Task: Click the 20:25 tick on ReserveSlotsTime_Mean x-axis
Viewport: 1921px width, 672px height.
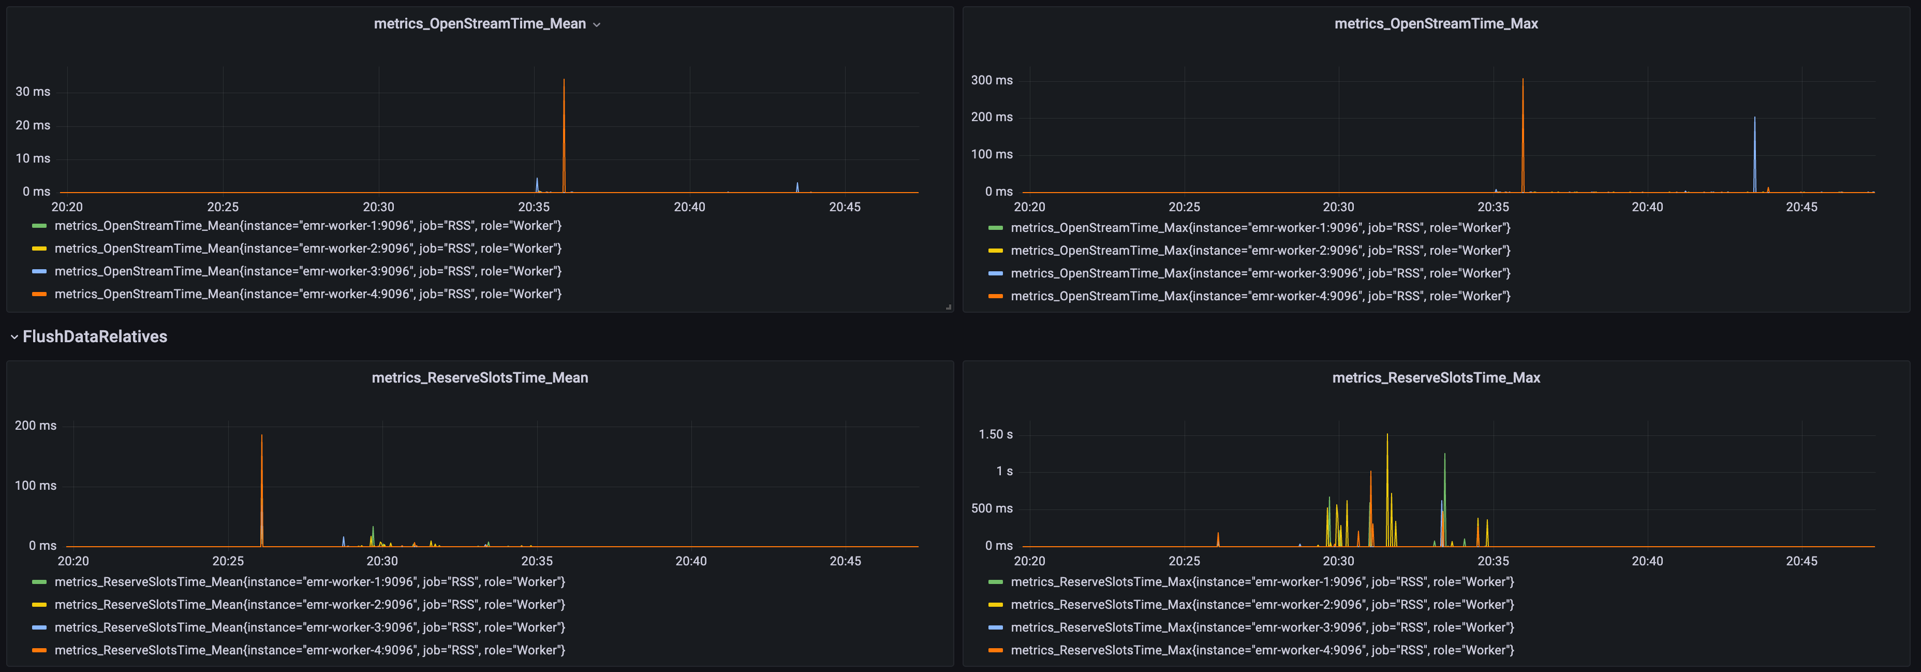Action: [228, 562]
